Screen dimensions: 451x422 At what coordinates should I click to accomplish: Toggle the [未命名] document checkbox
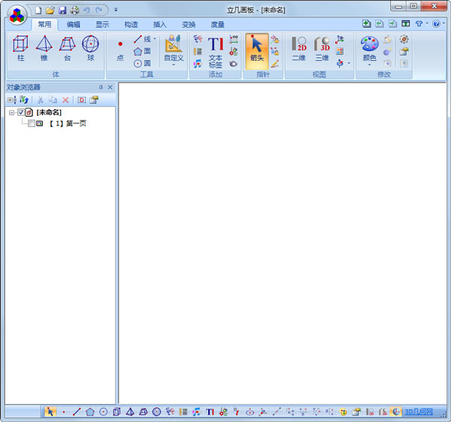(x=21, y=112)
